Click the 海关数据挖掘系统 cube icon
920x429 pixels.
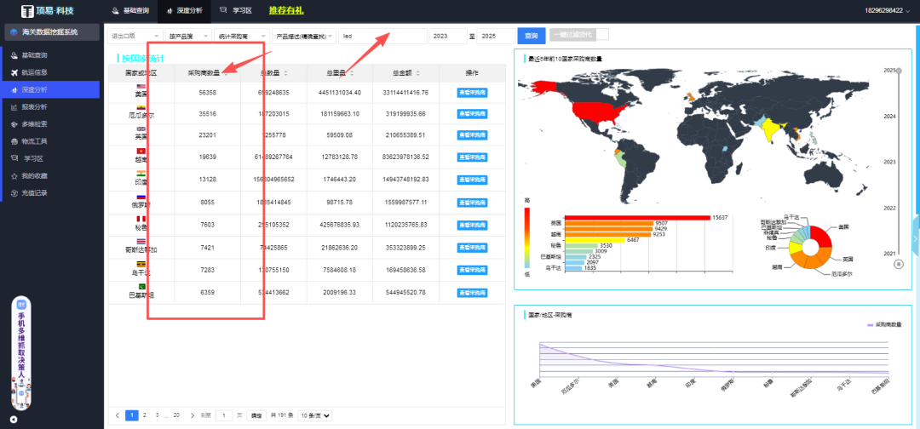(14, 32)
